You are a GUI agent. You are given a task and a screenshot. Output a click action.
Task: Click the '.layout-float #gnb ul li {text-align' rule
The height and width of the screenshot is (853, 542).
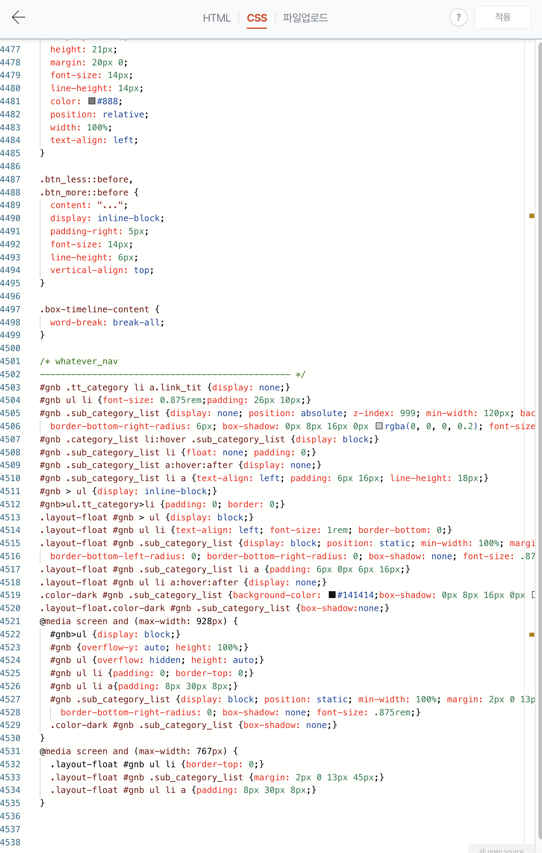pos(246,530)
